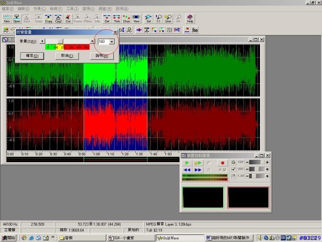This screenshot has width=322, height=242.
Task: Click the device volume slider track
Action: pyautogui.click(x=257, y=162)
